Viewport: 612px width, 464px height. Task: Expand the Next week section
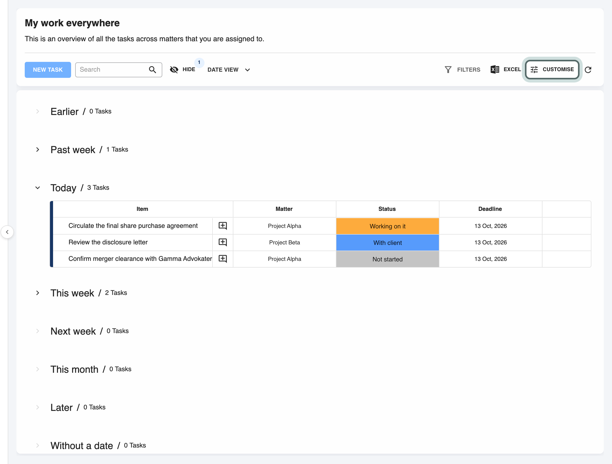38,331
